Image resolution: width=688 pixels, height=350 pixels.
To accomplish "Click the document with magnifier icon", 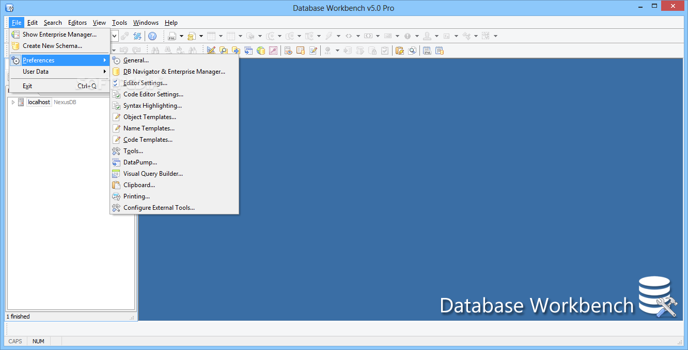I will [412, 51].
